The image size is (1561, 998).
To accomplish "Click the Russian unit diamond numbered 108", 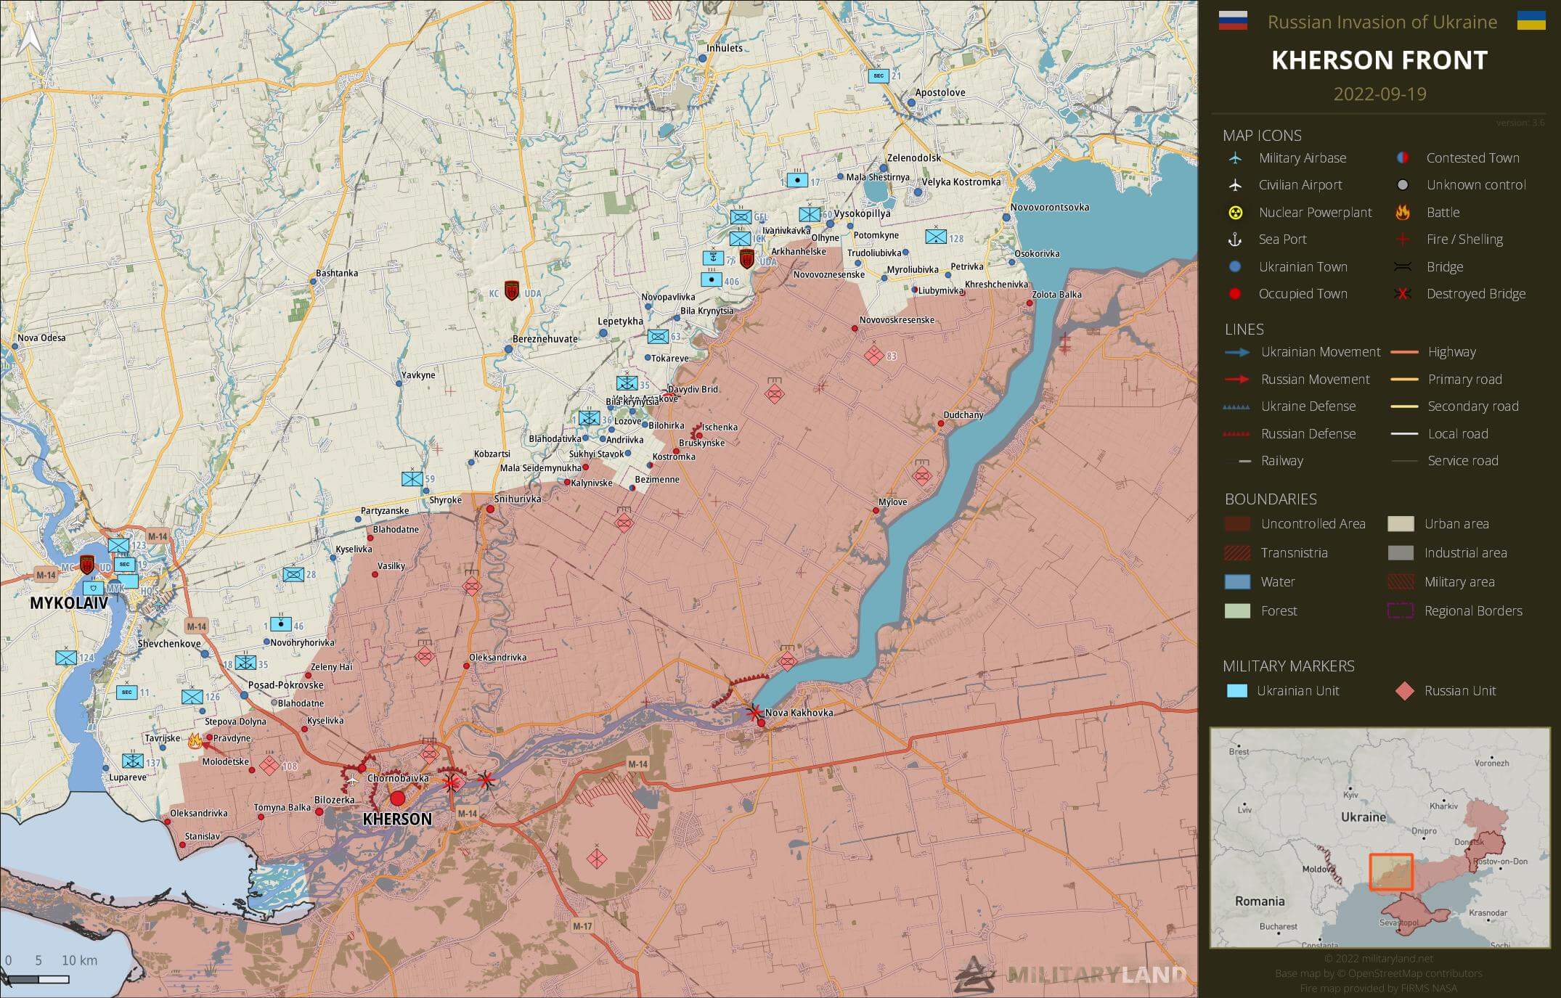I will 269,765.
